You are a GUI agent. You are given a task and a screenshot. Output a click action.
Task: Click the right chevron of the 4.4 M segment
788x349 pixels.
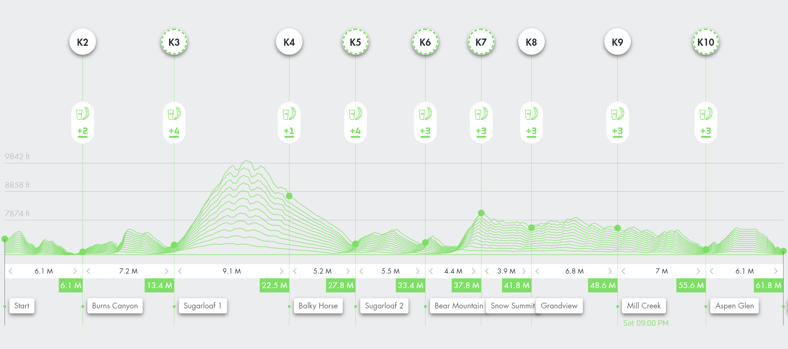474,271
